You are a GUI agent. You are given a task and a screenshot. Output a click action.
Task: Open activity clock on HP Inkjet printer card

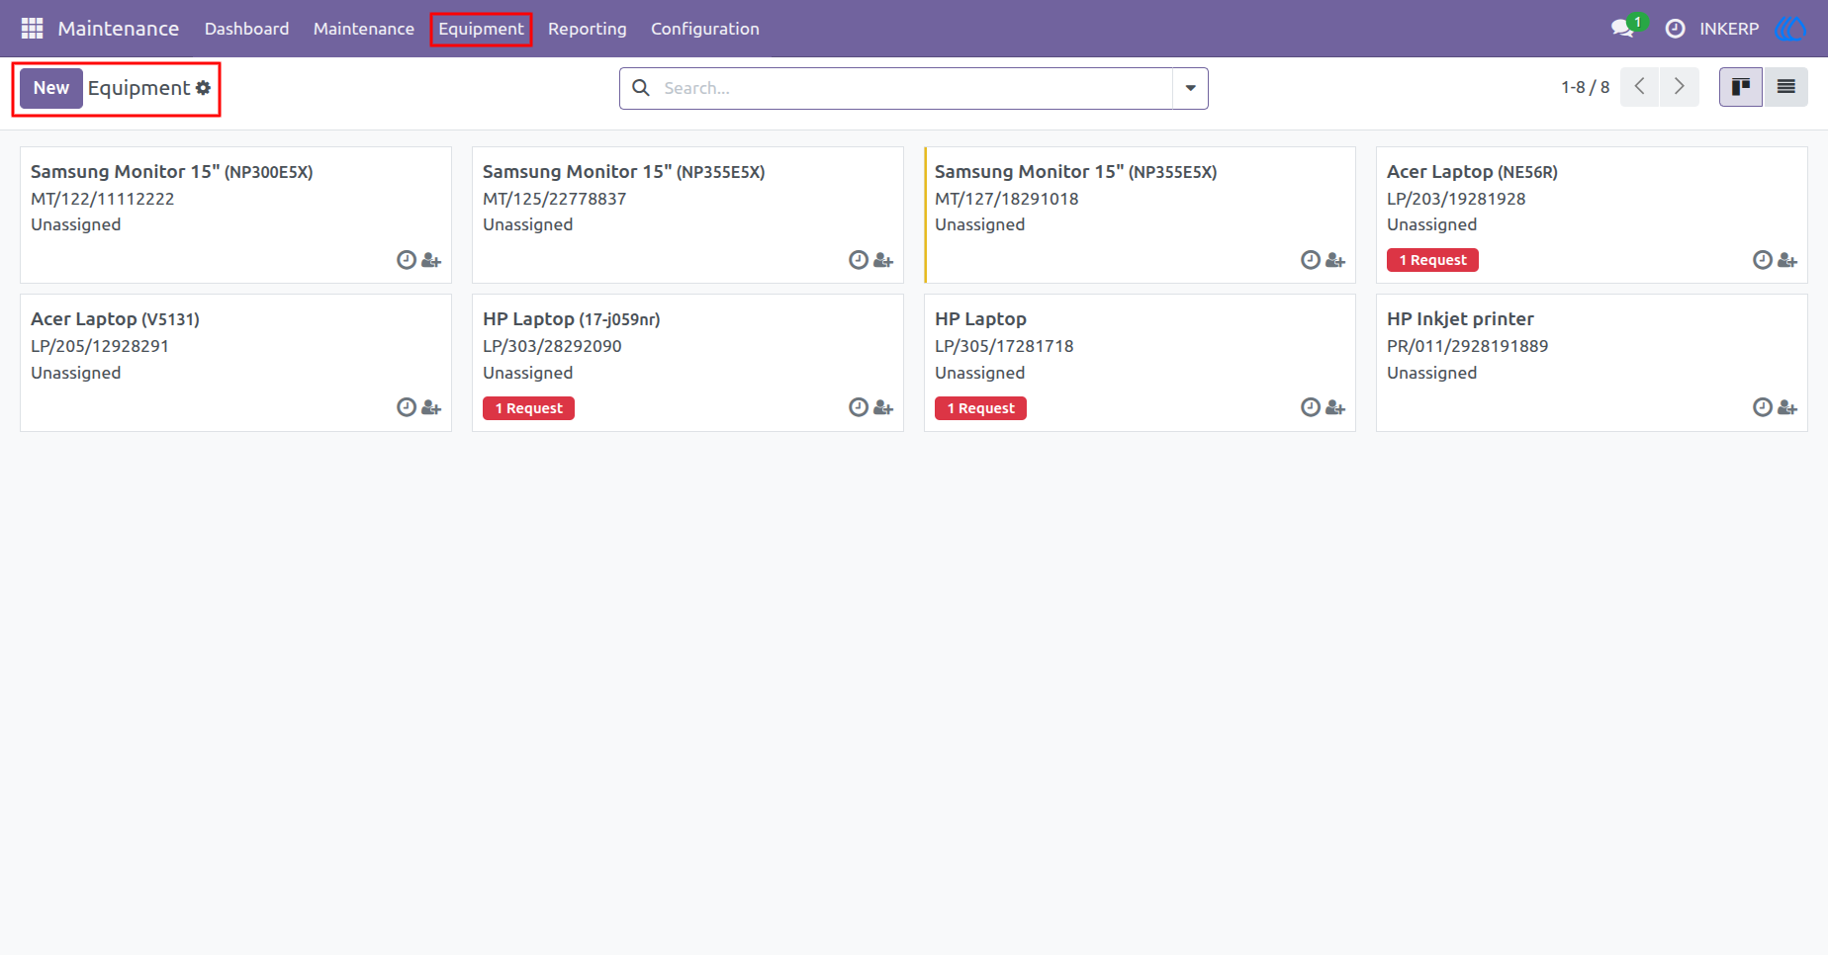[x=1763, y=407]
